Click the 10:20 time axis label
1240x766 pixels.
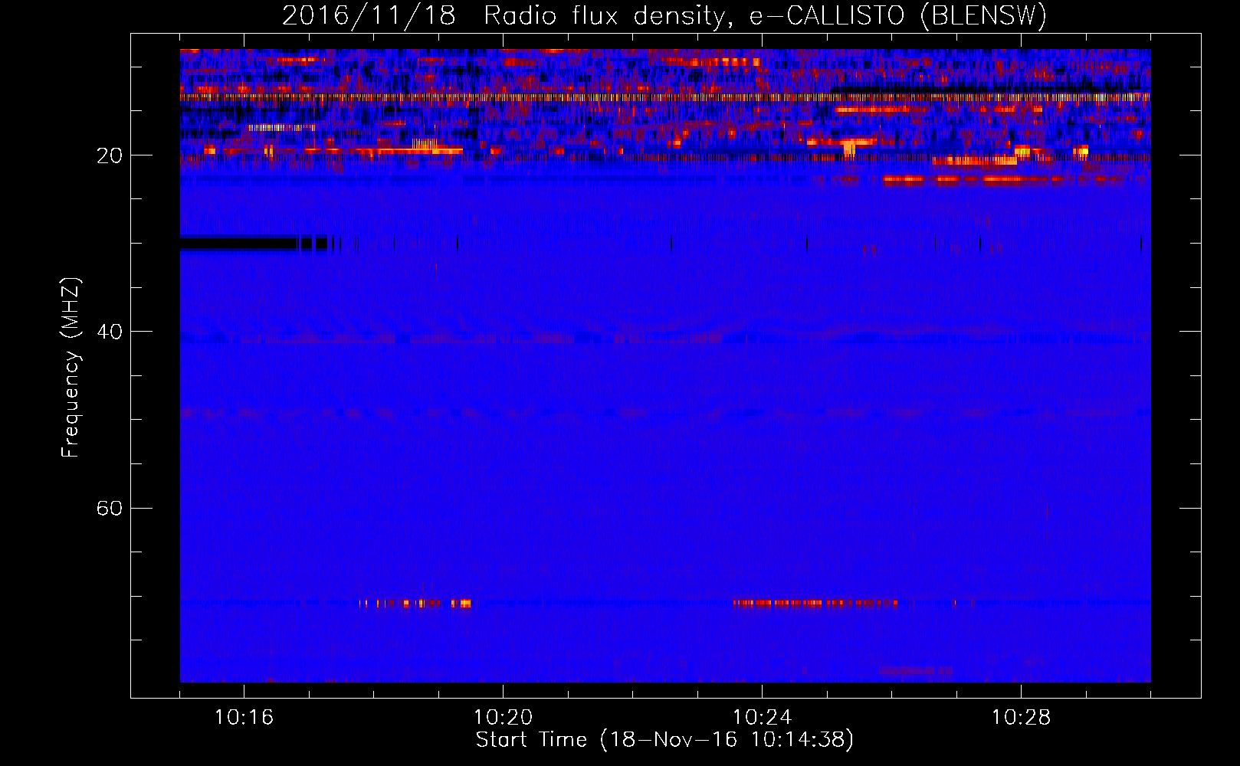(503, 718)
